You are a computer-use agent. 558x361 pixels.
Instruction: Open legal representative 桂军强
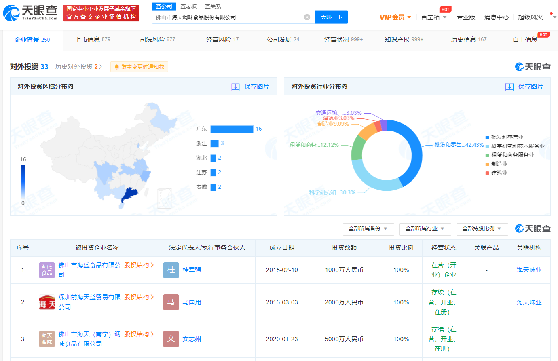(192, 270)
